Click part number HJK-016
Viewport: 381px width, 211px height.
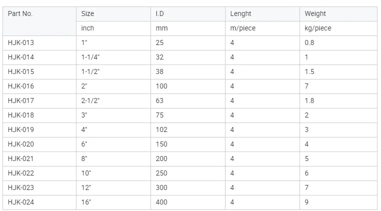(x=21, y=86)
